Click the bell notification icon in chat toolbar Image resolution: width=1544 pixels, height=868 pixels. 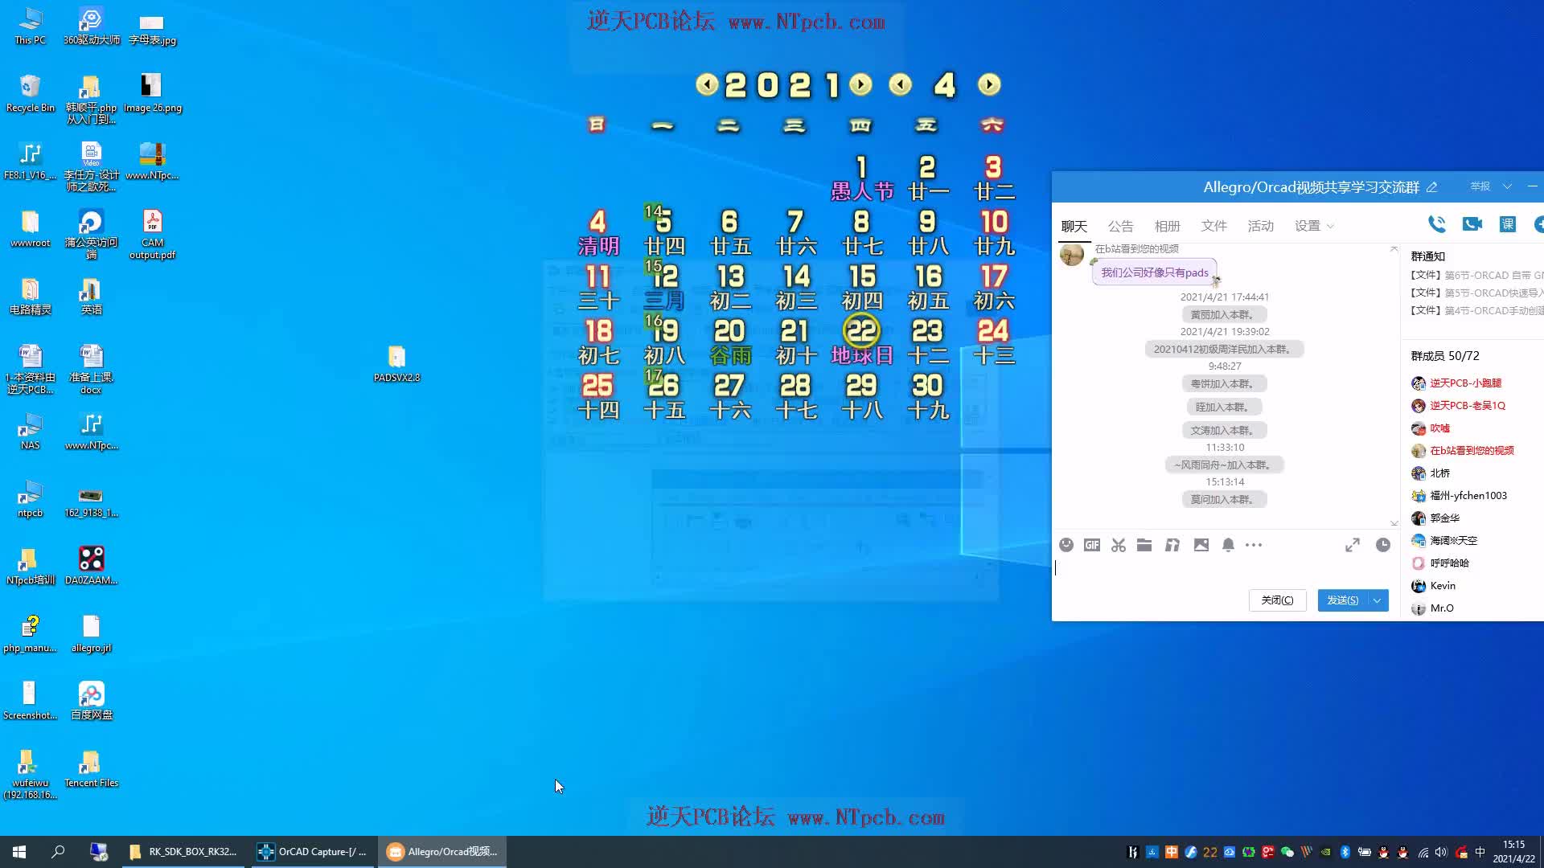point(1228,545)
